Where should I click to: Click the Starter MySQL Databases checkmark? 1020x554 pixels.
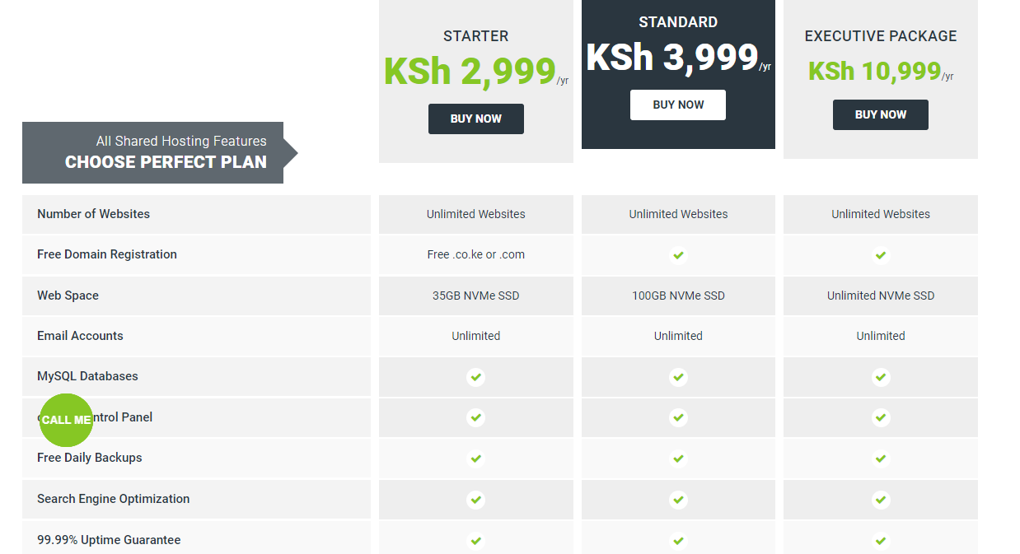tap(475, 377)
